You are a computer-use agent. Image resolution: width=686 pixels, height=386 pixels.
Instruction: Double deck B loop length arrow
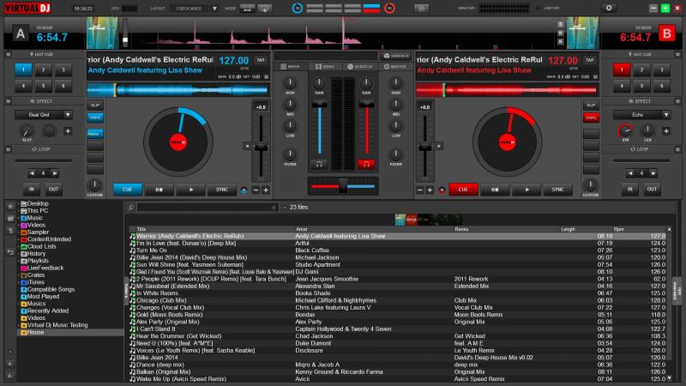pos(653,173)
